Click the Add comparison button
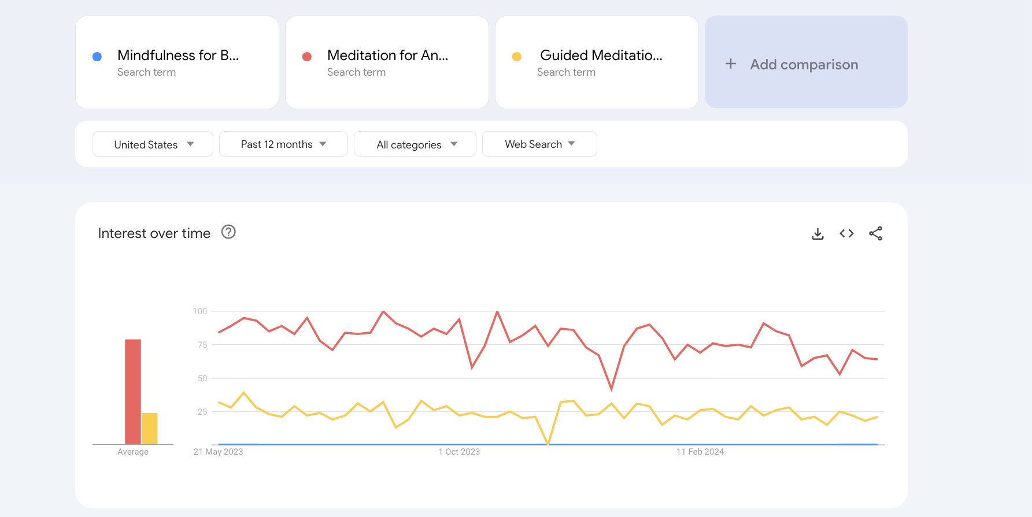 coord(804,64)
